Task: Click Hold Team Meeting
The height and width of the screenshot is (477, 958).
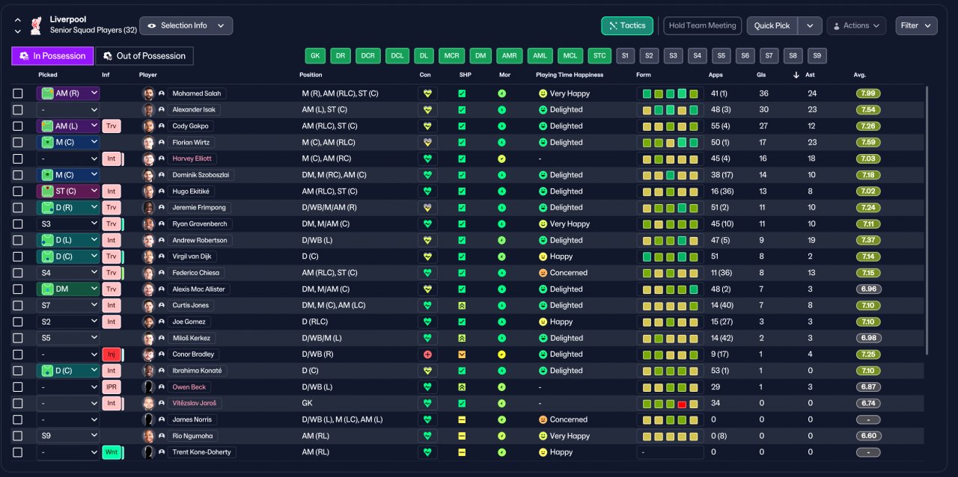Action: tap(703, 25)
